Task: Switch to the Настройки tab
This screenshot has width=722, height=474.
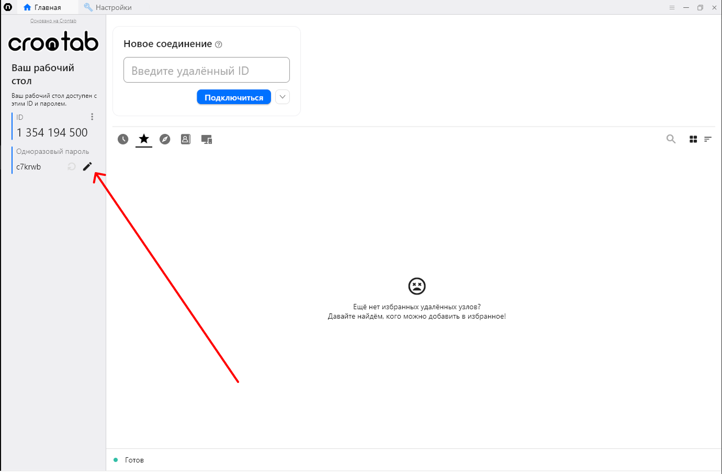Action: coord(108,7)
